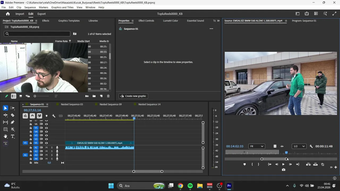Click the Export Frame camera icon
Image resolution: width=340 pixels, height=191 pixels.
point(283,170)
